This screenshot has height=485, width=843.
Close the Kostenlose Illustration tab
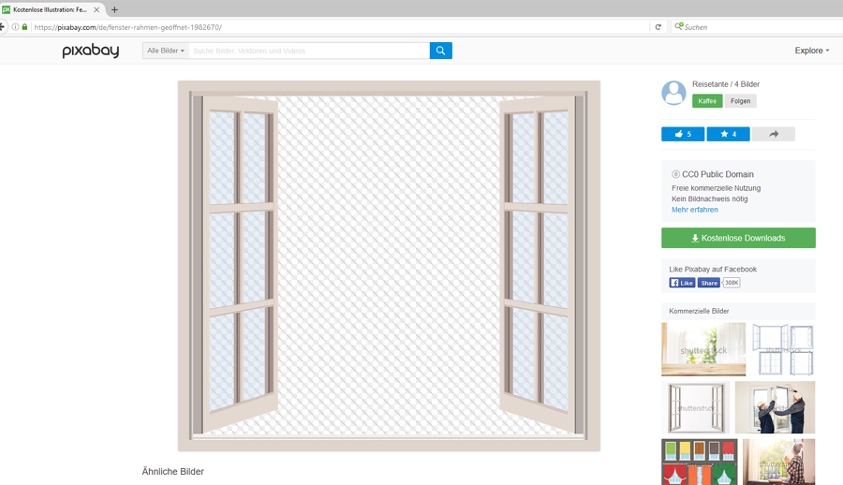click(96, 9)
